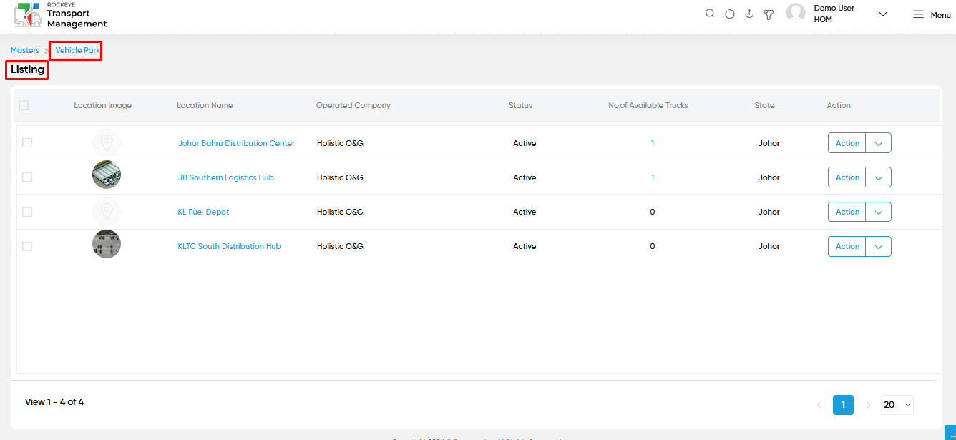Click the State column header
The image size is (956, 440).
pyautogui.click(x=764, y=105)
